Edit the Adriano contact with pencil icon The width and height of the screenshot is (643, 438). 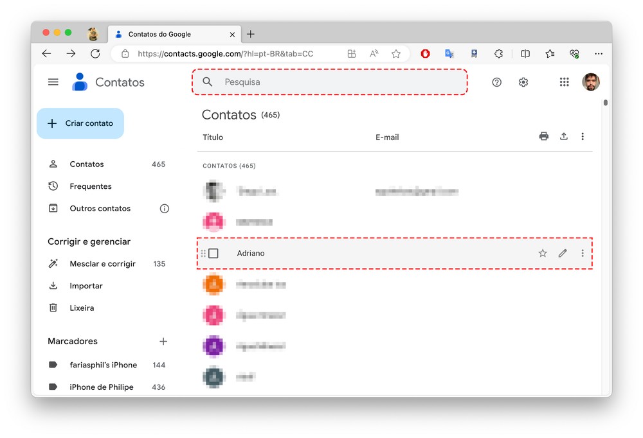pos(563,253)
